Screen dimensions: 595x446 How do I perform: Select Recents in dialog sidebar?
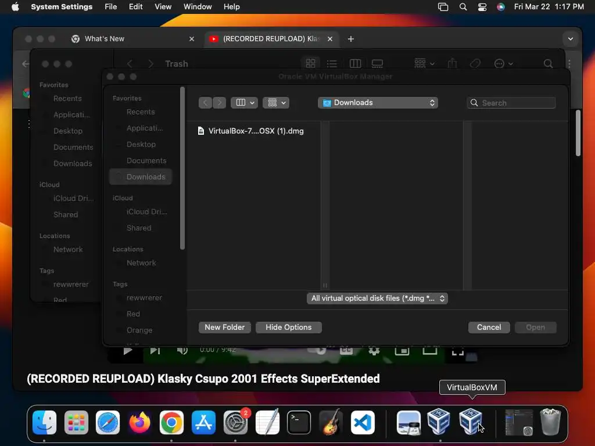tap(141, 112)
